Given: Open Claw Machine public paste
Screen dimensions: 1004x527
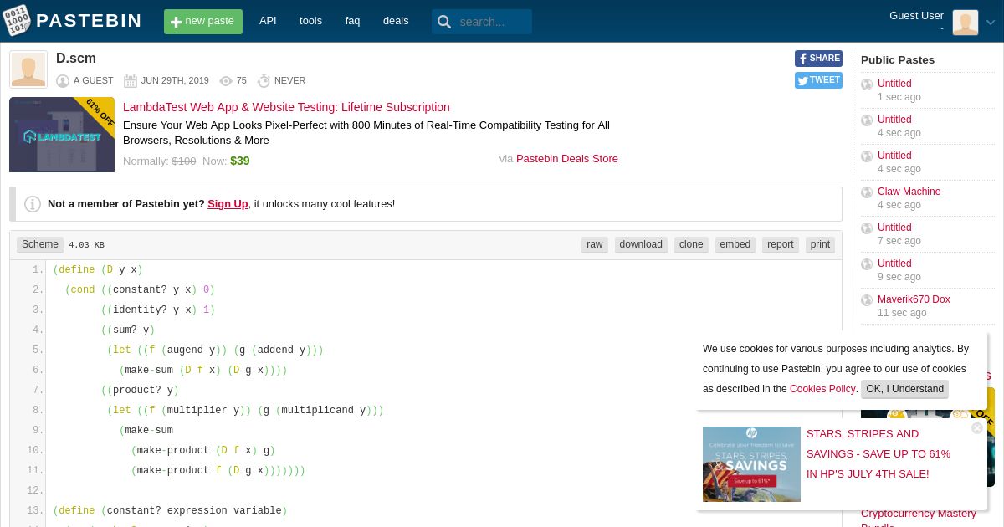Looking at the screenshot, I should (909, 192).
